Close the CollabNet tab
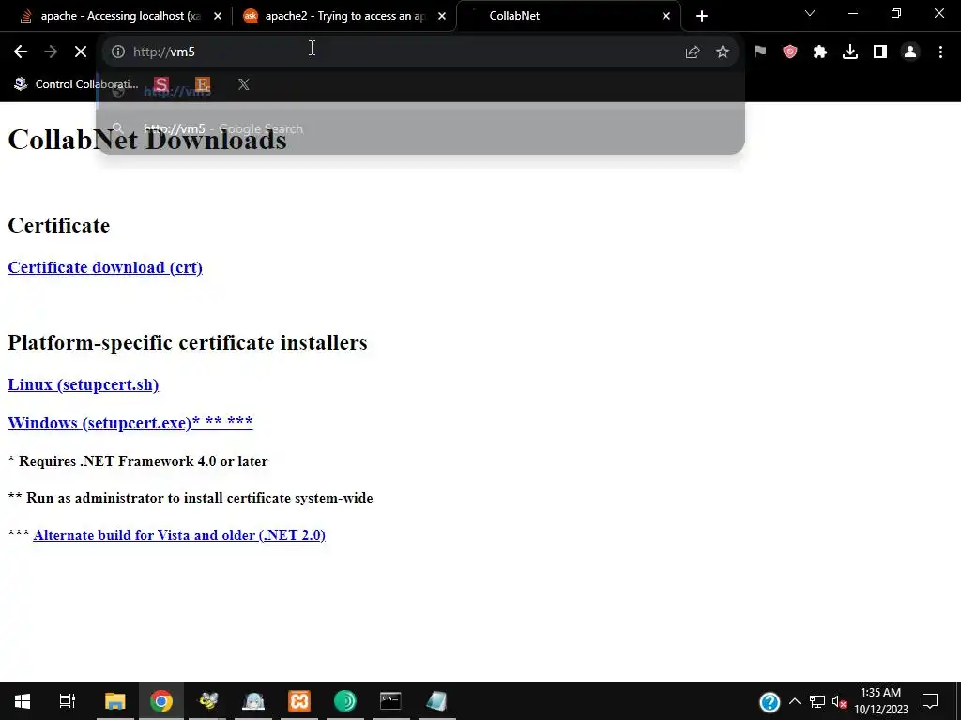This screenshot has height=720, width=961. [666, 16]
